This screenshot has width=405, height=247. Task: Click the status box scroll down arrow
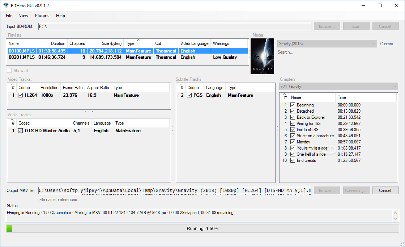pyautogui.click(x=395, y=219)
